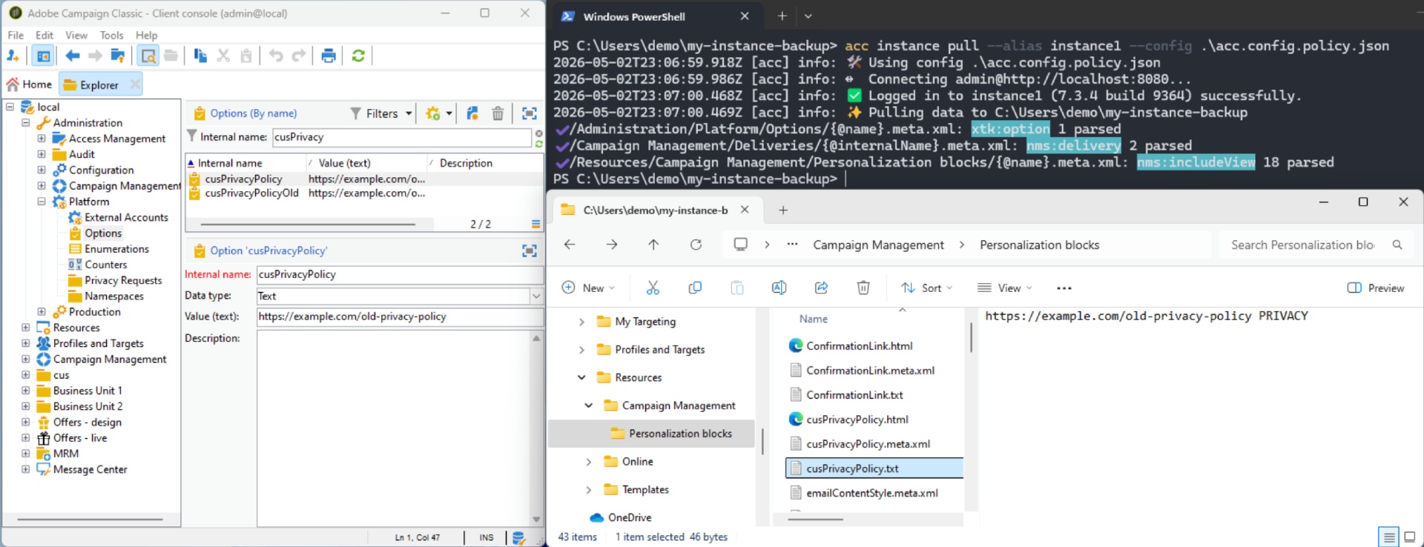This screenshot has height=547, width=1424.
Task: Click the green refresh icon in Campaign toolbar
Action: [358, 56]
